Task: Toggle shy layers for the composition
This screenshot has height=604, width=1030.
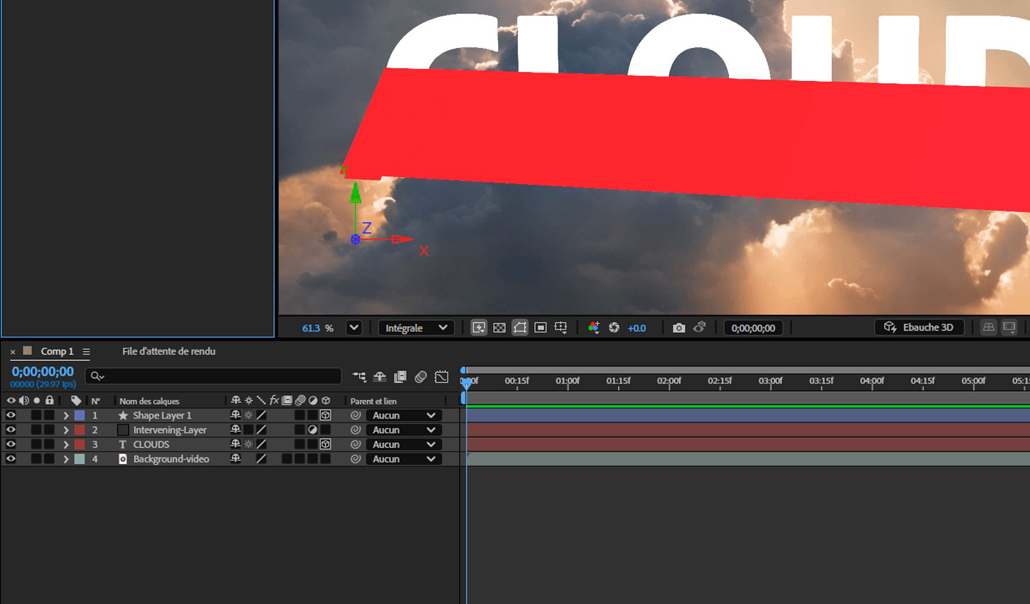Action: tap(380, 377)
